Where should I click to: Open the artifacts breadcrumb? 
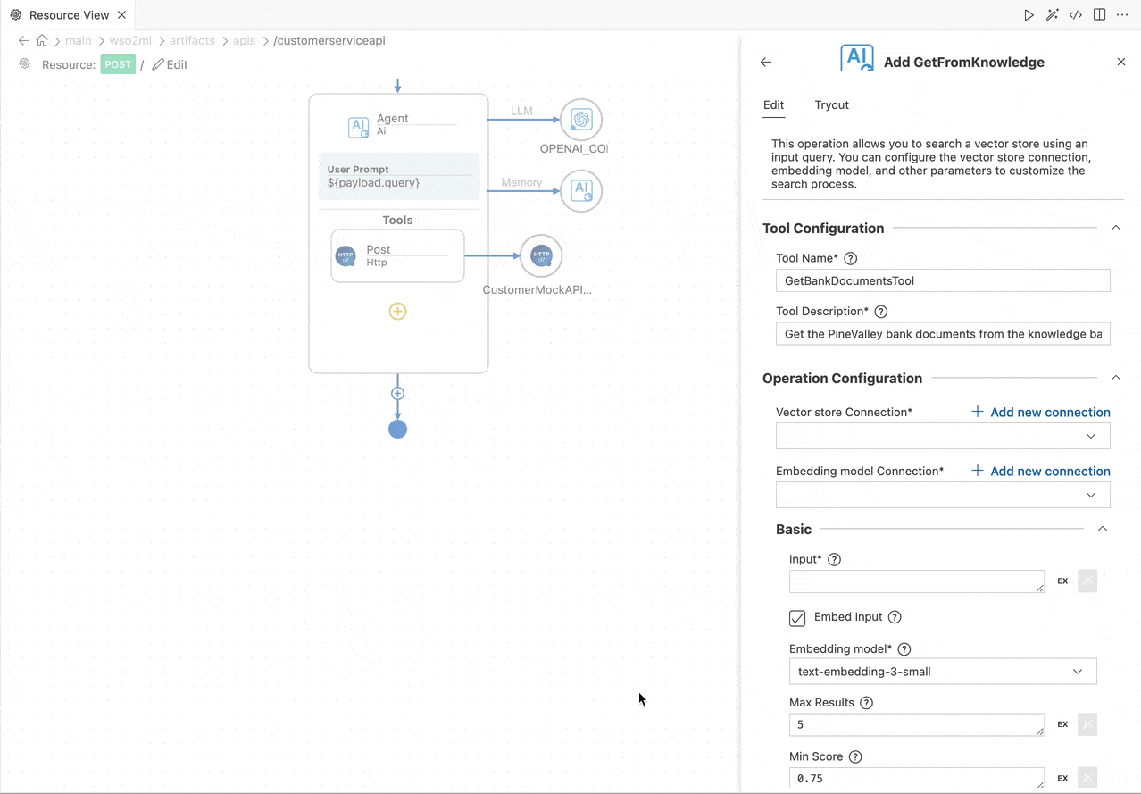point(192,40)
